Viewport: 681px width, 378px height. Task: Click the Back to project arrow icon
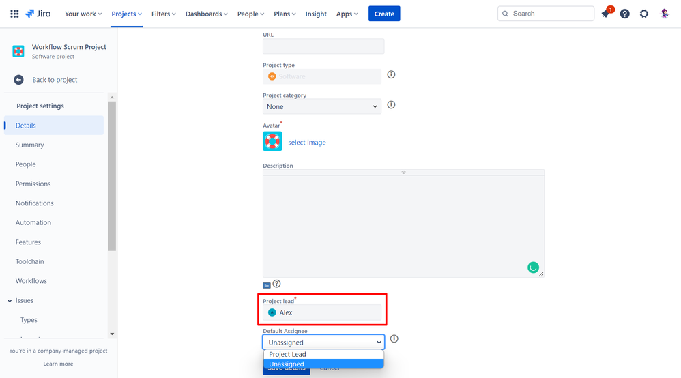point(18,80)
